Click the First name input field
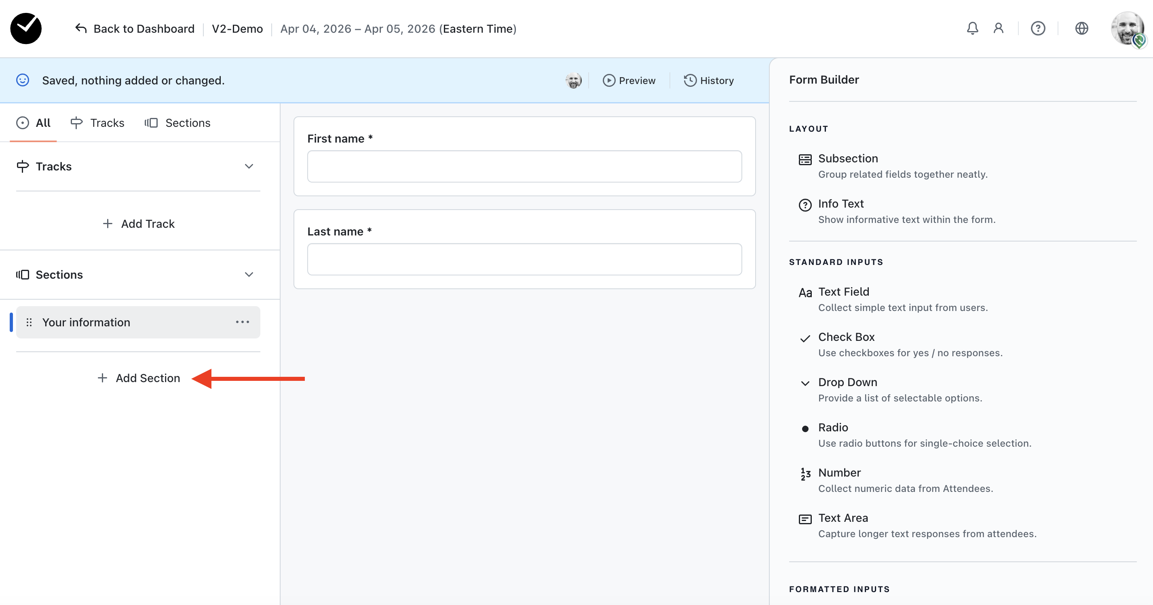This screenshot has width=1153, height=605. [524, 166]
